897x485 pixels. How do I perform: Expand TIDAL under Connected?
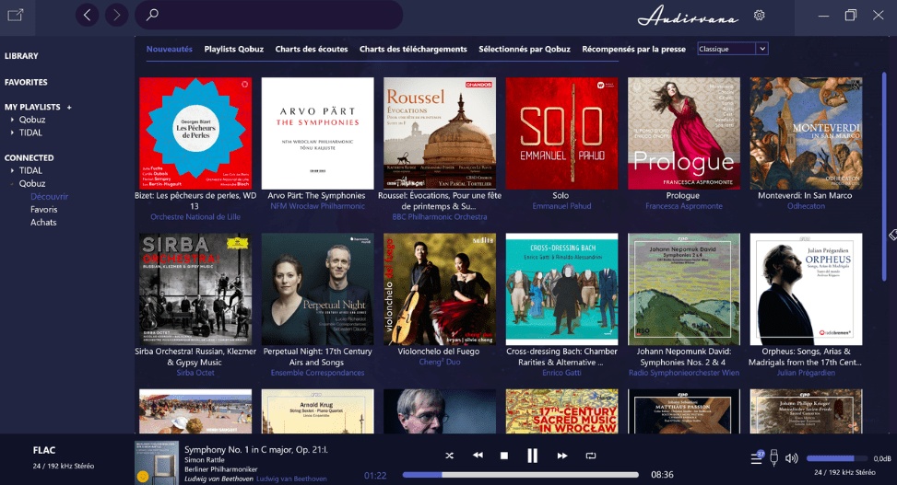point(12,170)
